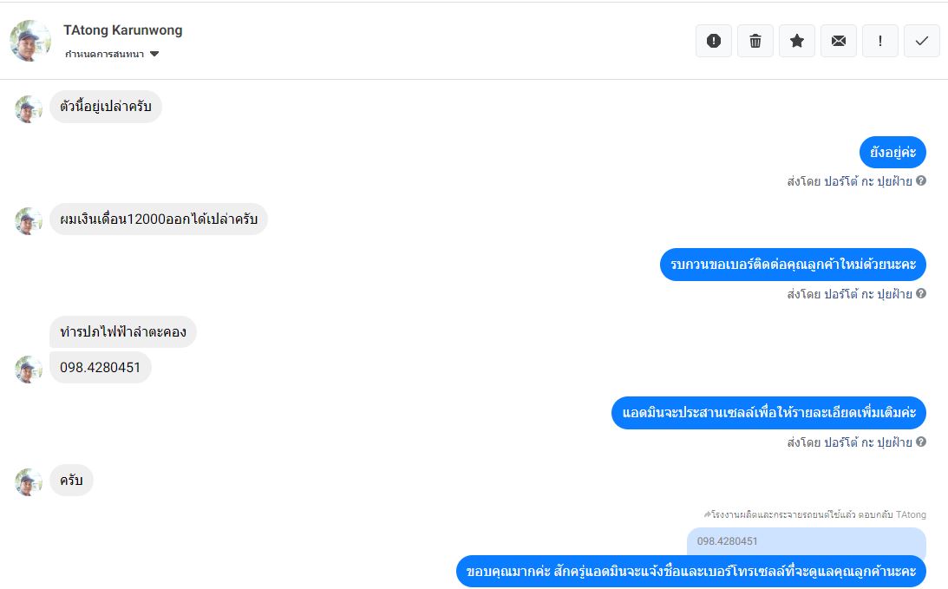Select the salary 12000 message bubble
This screenshot has height=589, width=948.
[159, 219]
